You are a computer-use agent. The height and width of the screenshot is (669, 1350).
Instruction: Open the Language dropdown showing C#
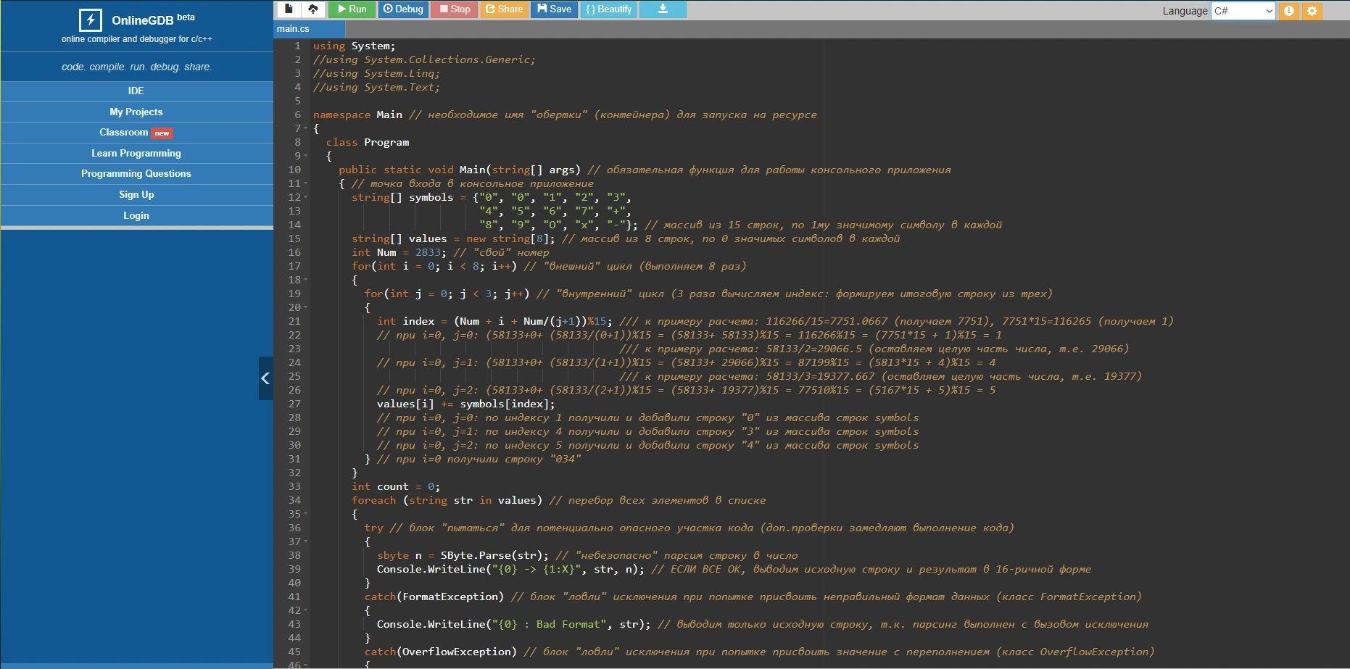point(1243,11)
